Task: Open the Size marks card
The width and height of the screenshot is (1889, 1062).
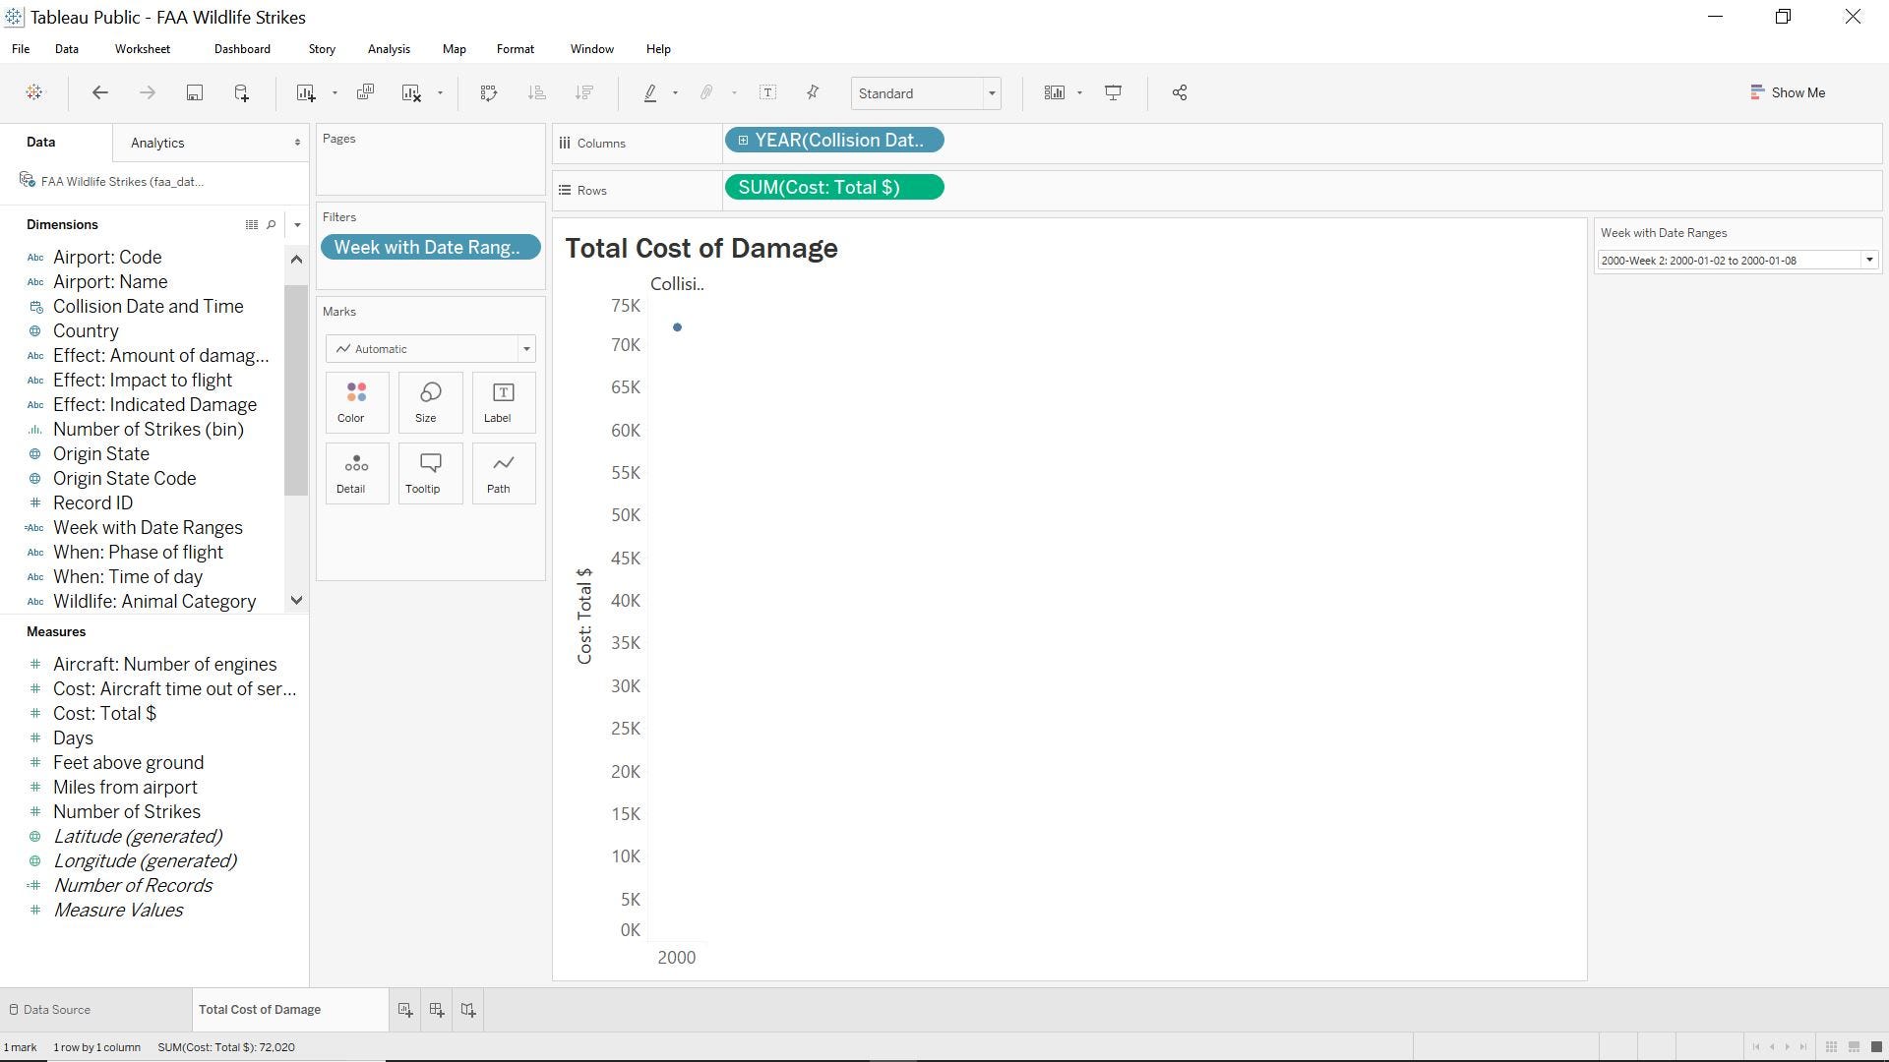Action: 430,402
